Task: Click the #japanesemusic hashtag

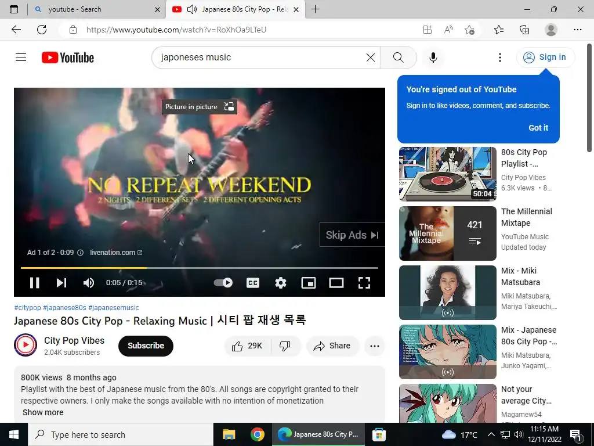Action: click(x=114, y=308)
